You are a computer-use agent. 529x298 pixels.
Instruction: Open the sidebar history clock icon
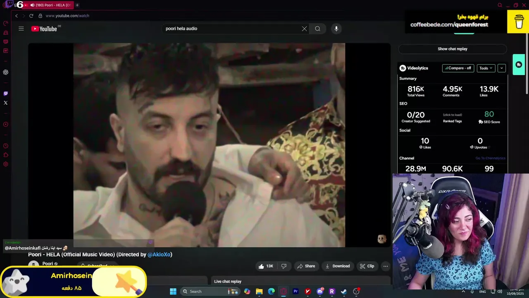[5, 146]
